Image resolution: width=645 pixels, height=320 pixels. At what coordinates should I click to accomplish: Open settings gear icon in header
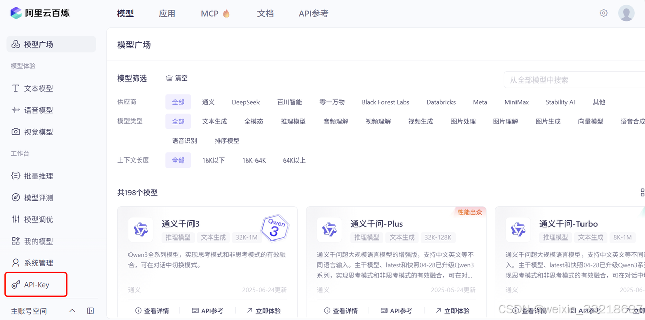pyautogui.click(x=604, y=13)
